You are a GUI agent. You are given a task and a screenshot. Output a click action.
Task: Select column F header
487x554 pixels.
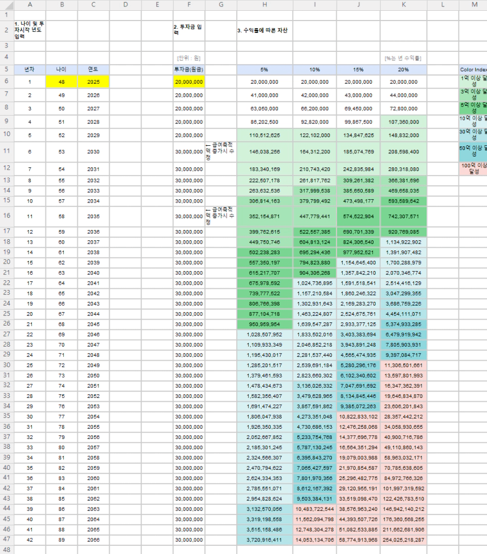(189, 5)
